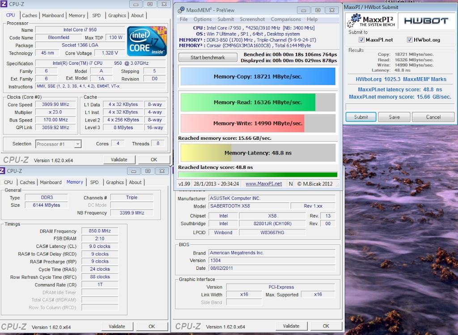Click the Threads value 8
The image size is (458, 335).
click(x=158, y=143)
